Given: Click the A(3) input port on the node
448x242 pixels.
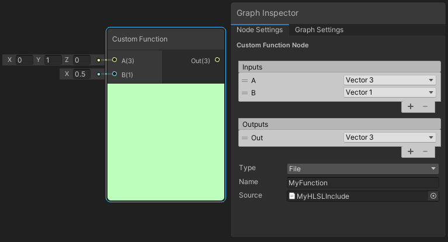Looking at the screenshot, I should click(x=114, y=60).
